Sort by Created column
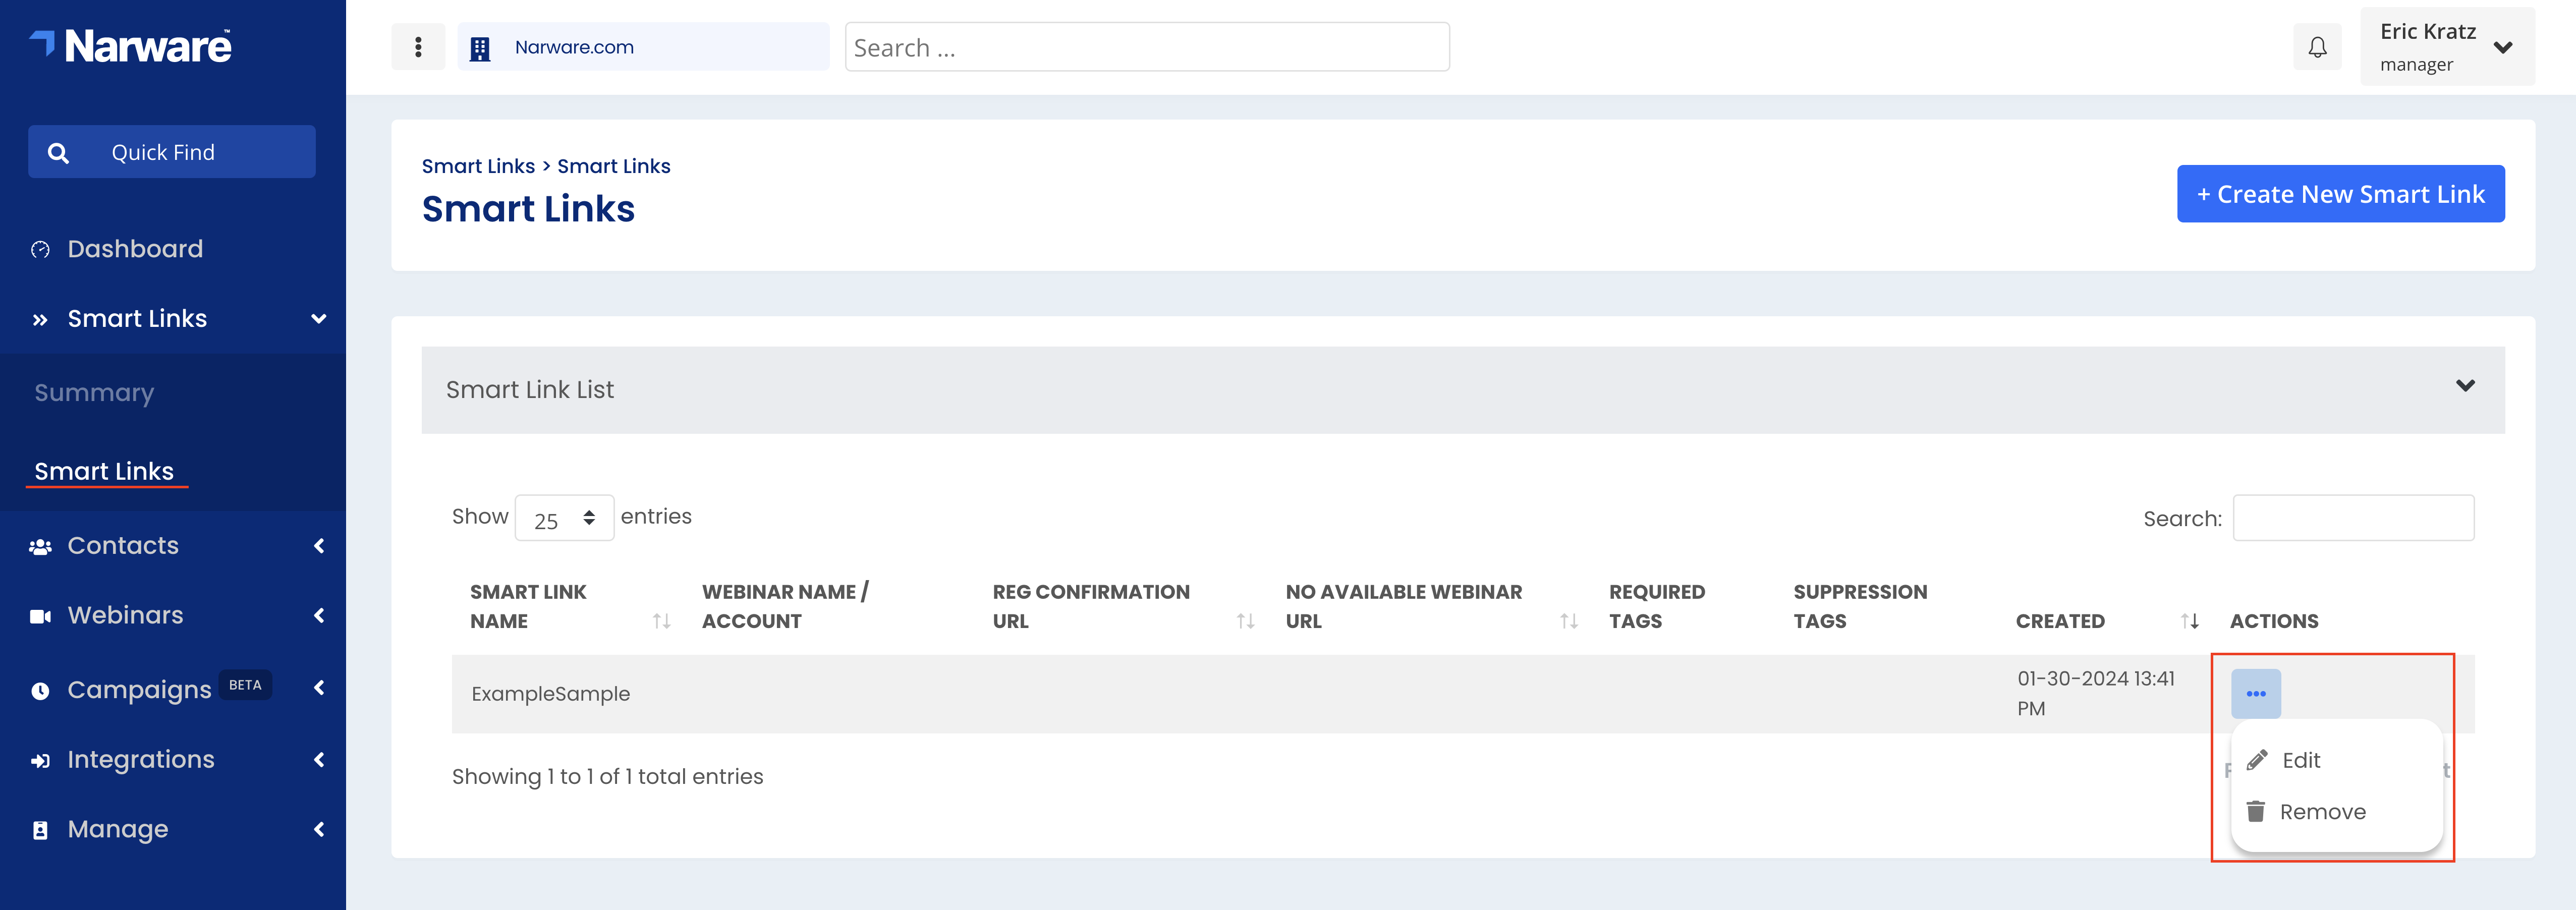This screenshot has height=910, width=2576. click(2190, 621)
